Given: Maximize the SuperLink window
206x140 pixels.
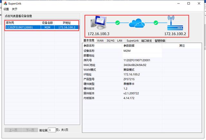Looking at the screenshot, I should pyautogui.click(x=189, y=4).
